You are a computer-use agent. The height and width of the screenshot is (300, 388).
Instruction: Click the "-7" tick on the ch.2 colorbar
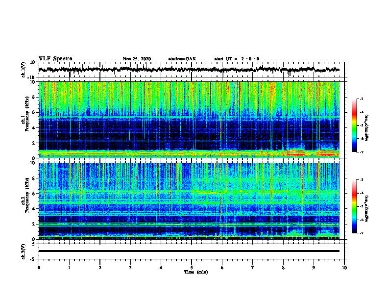[362, 233]
